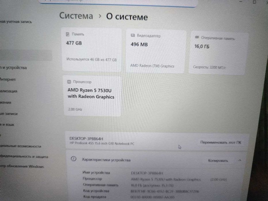Open Центр обновления Windows in sidebar
268x201 pixels.
click(x=22, y=166)
